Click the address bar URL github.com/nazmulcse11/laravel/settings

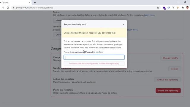[x=35, y=8]
